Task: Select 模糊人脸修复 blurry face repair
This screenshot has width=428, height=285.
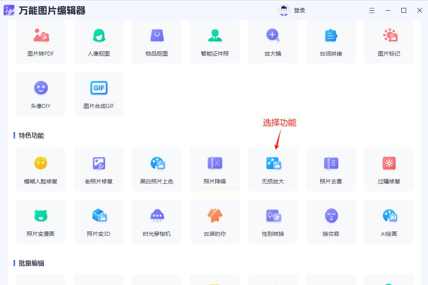Action: 41,169
